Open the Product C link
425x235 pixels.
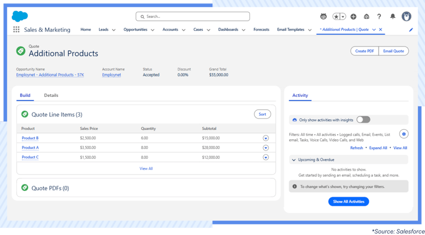tap(30, 157)
